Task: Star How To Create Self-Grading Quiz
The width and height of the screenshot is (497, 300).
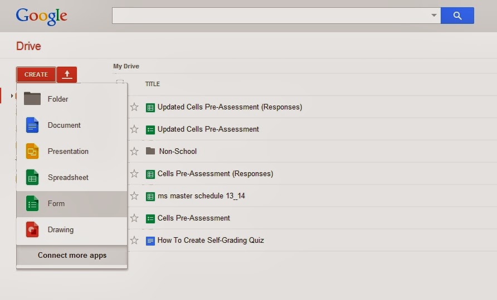Action: (134, 240)
